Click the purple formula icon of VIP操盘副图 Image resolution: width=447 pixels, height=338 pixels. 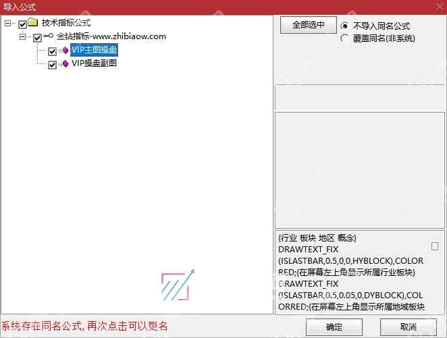(x=65, y=63)
